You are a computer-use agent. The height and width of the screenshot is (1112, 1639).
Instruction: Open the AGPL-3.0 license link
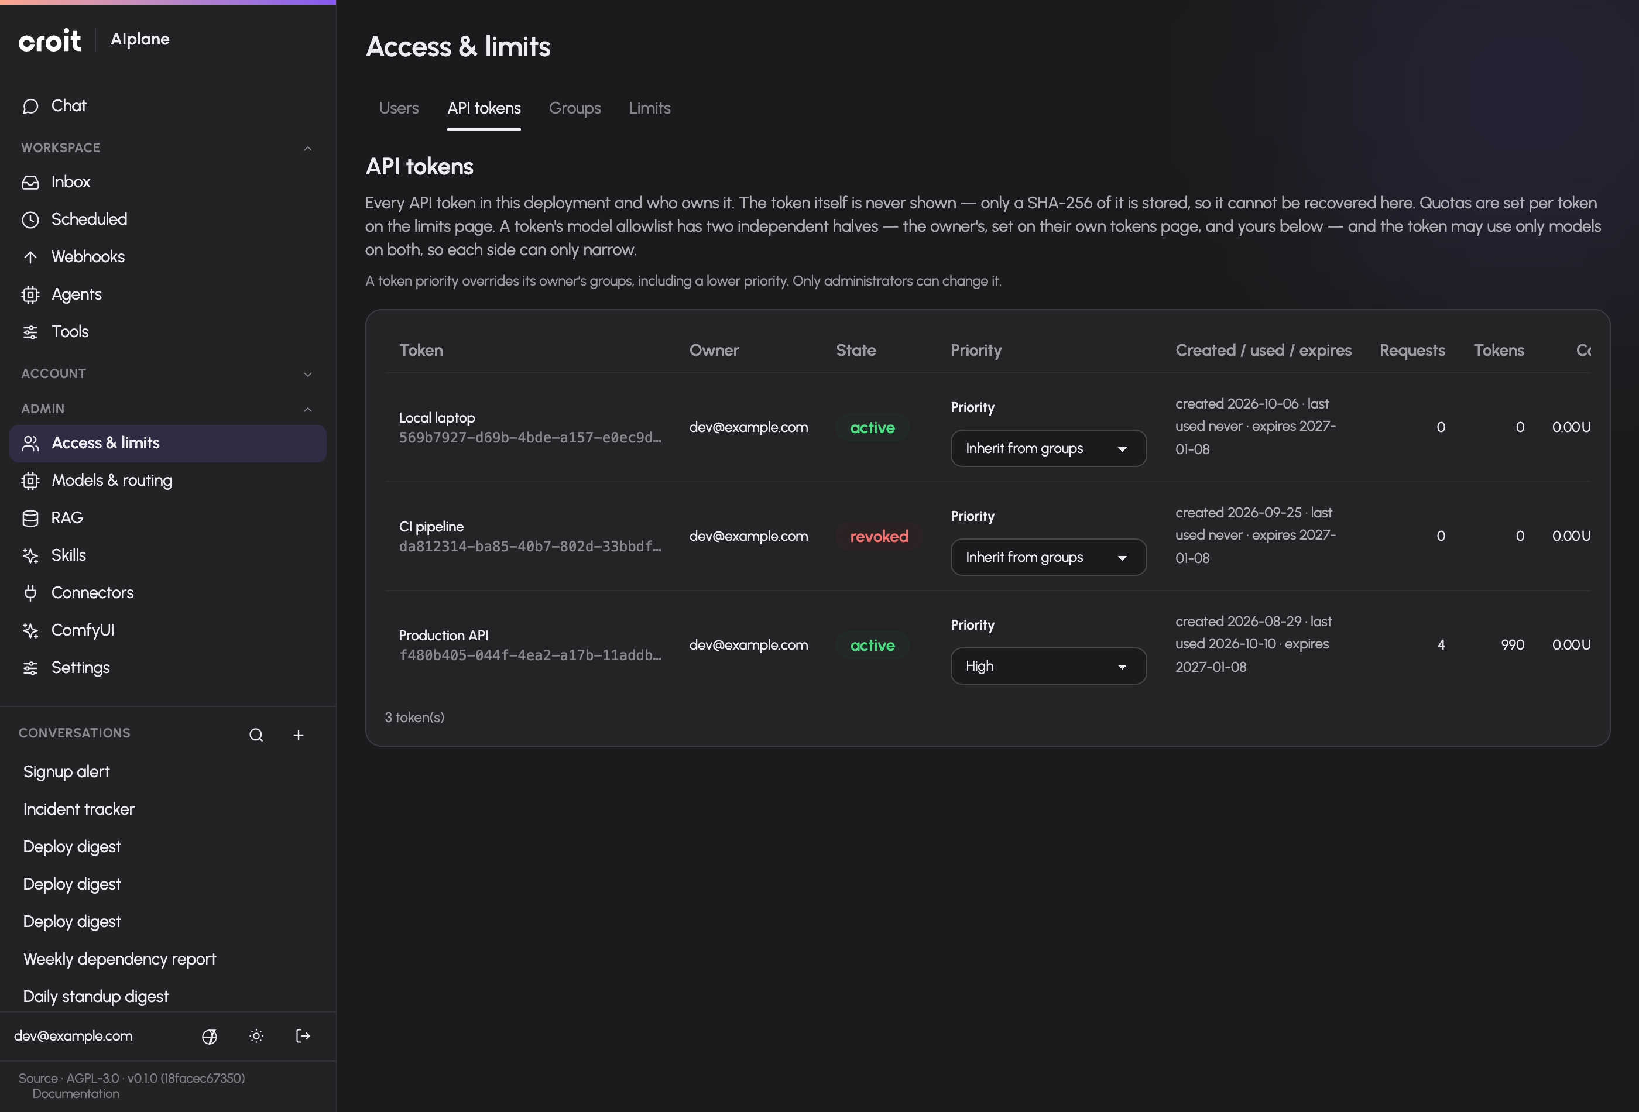(92, 1078)
